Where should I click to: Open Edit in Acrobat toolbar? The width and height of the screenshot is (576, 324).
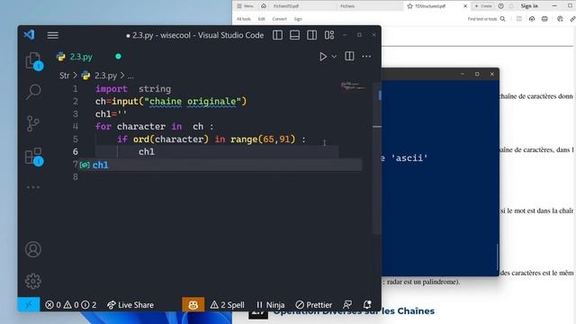(261, 19)
